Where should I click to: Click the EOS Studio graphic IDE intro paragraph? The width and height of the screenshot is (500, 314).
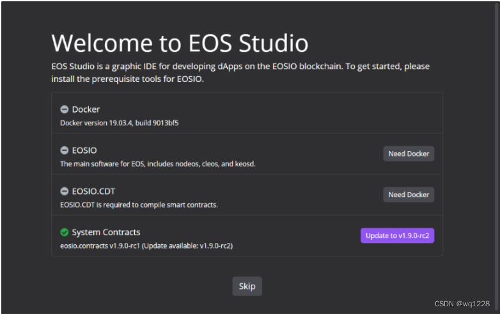coord(240,72)
